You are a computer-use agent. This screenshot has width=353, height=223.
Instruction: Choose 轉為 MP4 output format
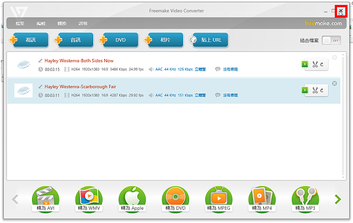pos(262,199)
